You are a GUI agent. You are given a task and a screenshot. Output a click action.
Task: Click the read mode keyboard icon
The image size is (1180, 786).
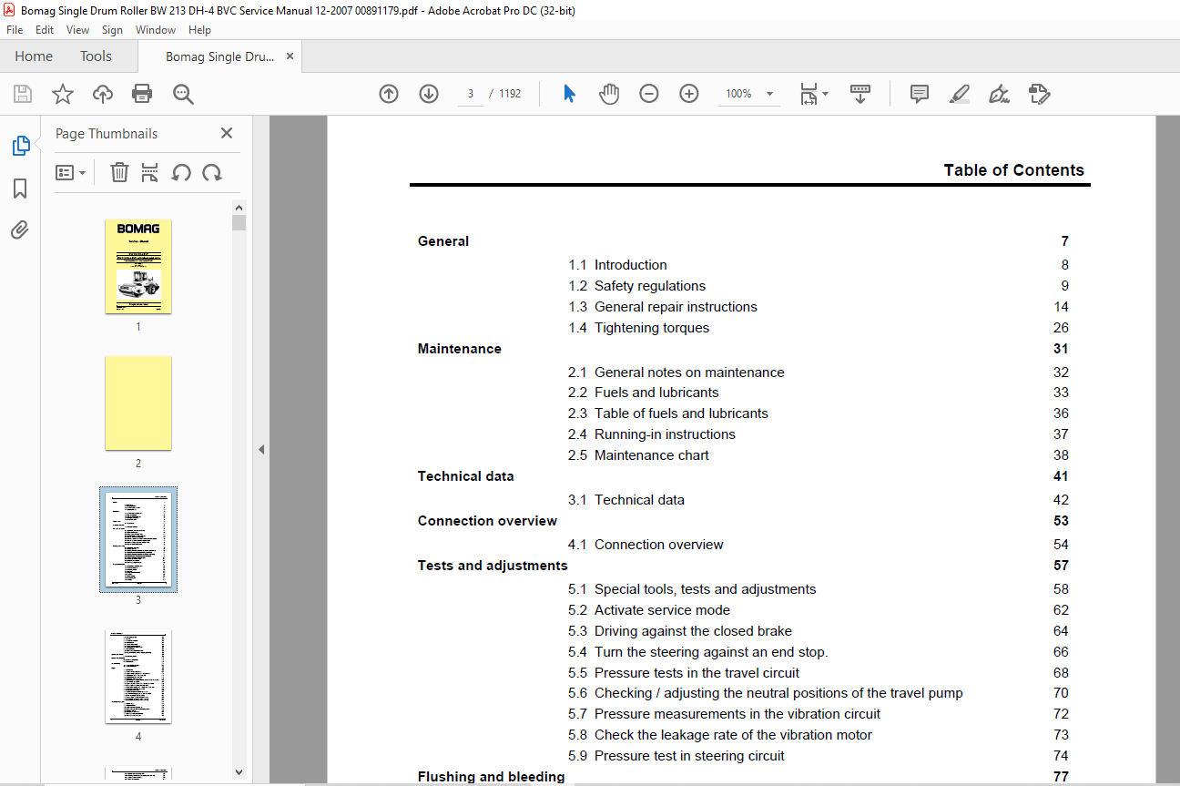[860, 94]
